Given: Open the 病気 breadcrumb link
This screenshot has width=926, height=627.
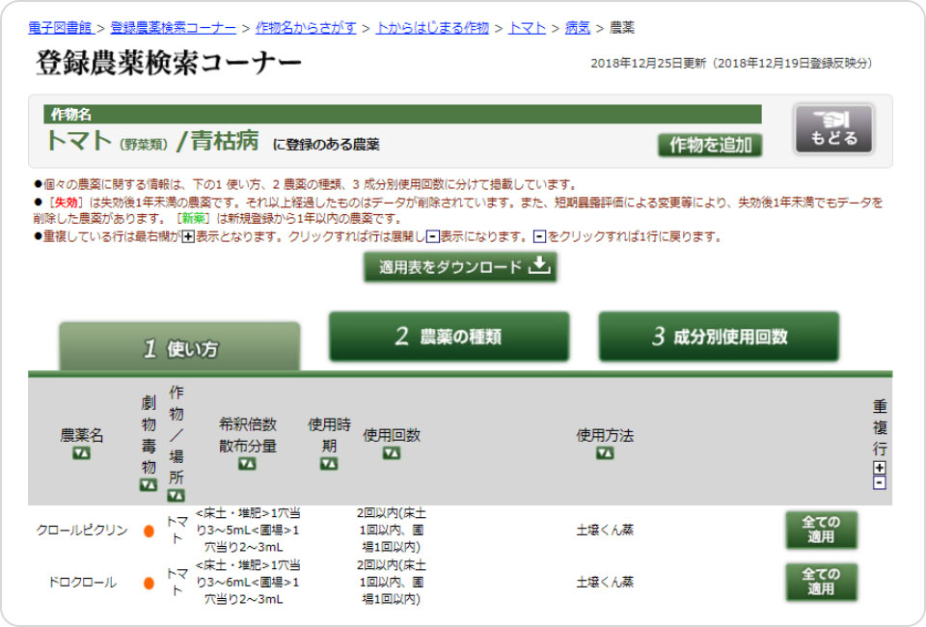Looking at the screenshot, I should [578, 28].
